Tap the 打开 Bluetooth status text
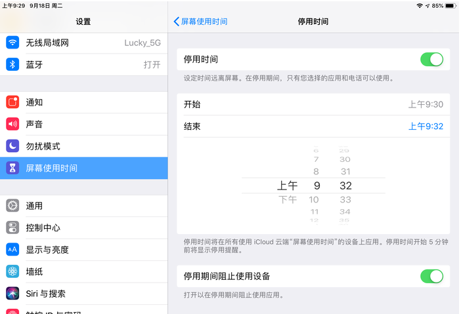The width and height of the screenshot is (461, 314). pyautogui.click(x=152, y=64)
